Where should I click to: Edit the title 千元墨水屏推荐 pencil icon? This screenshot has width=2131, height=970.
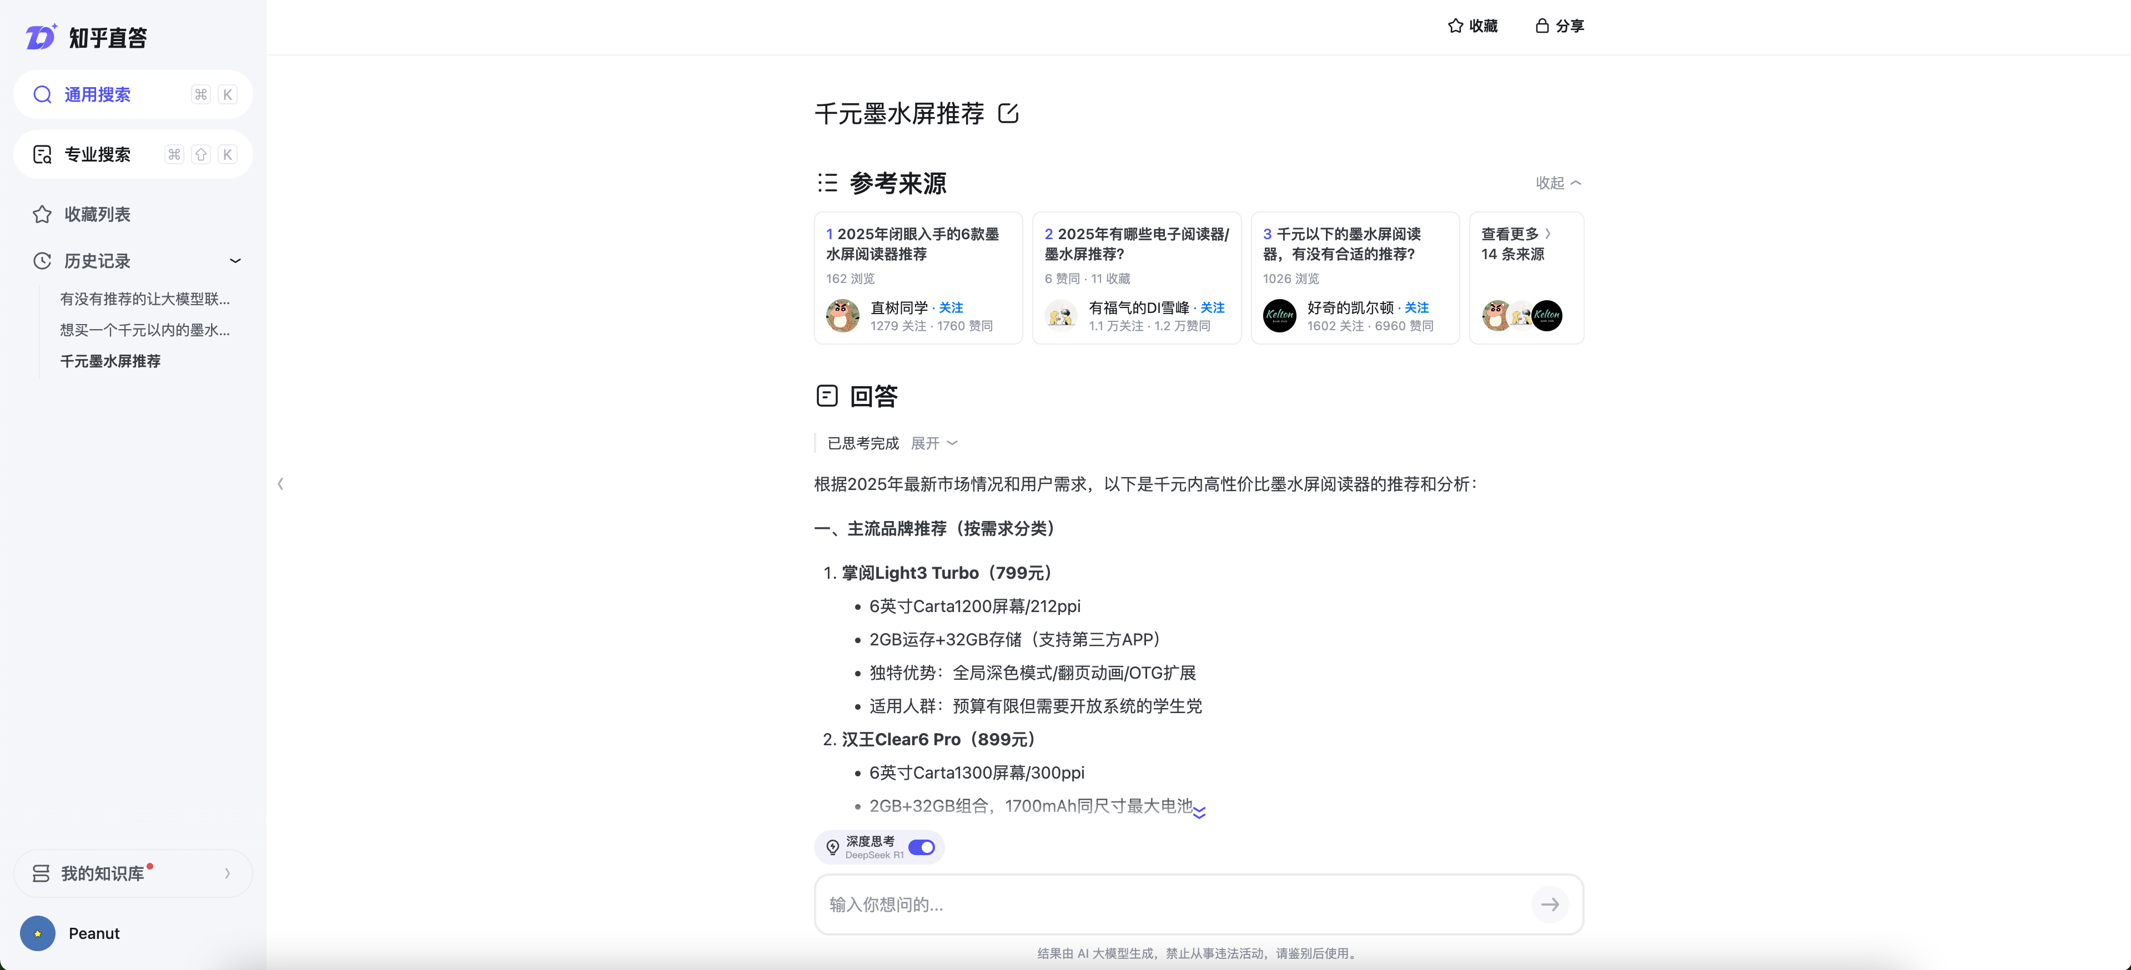coord(1008,113)
